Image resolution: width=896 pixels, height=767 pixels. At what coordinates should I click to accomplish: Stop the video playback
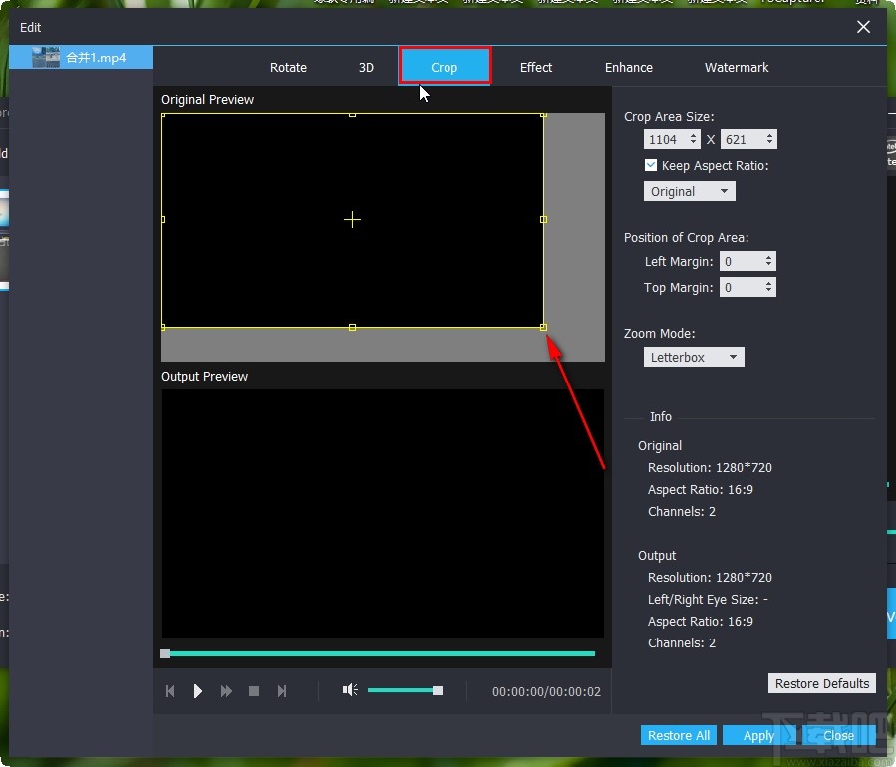254,691
